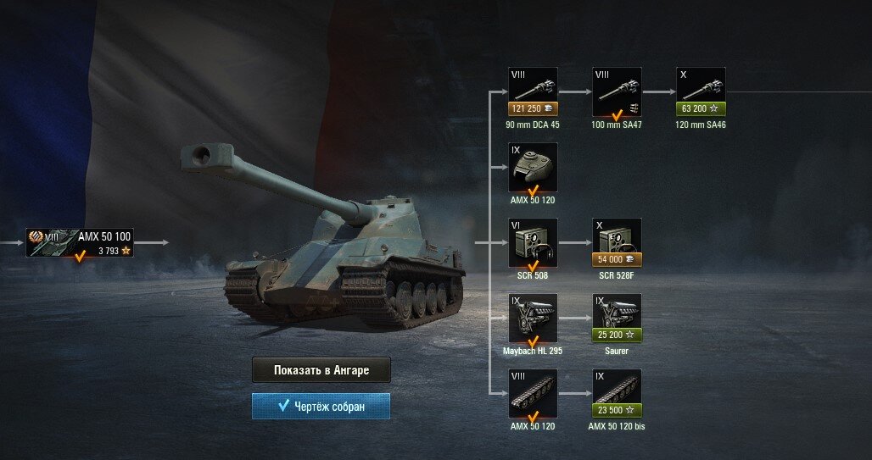Select the AMX 50 120 turret module
Image resolution: width=872 pixels, height=460 pixels.
(533, 167)
